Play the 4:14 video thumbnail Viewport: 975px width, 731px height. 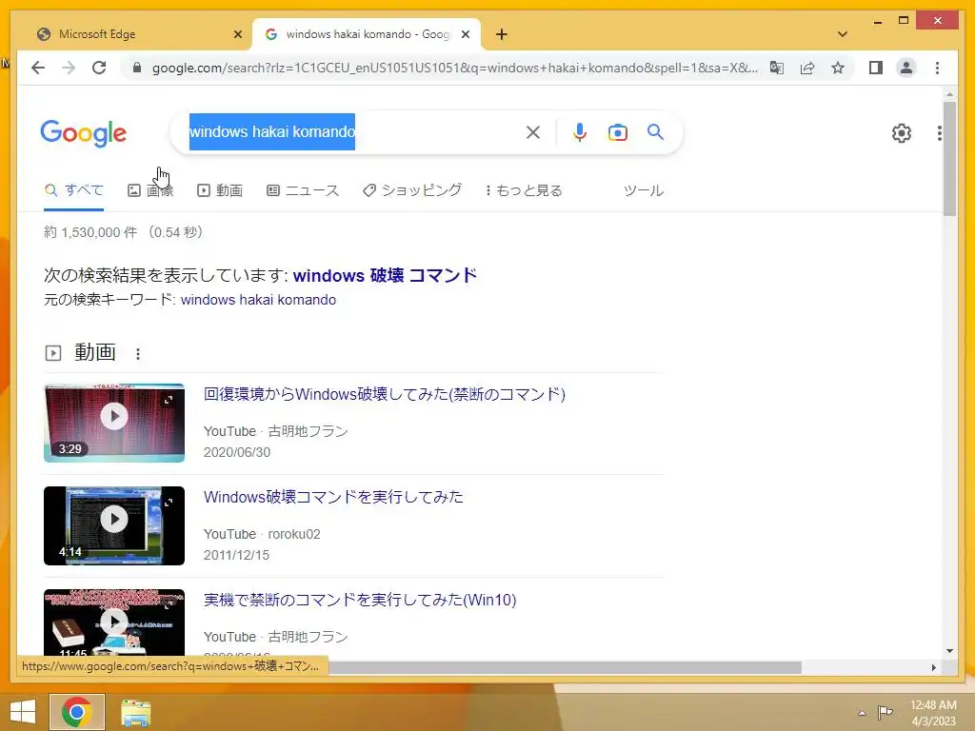[x=114, y=525]
